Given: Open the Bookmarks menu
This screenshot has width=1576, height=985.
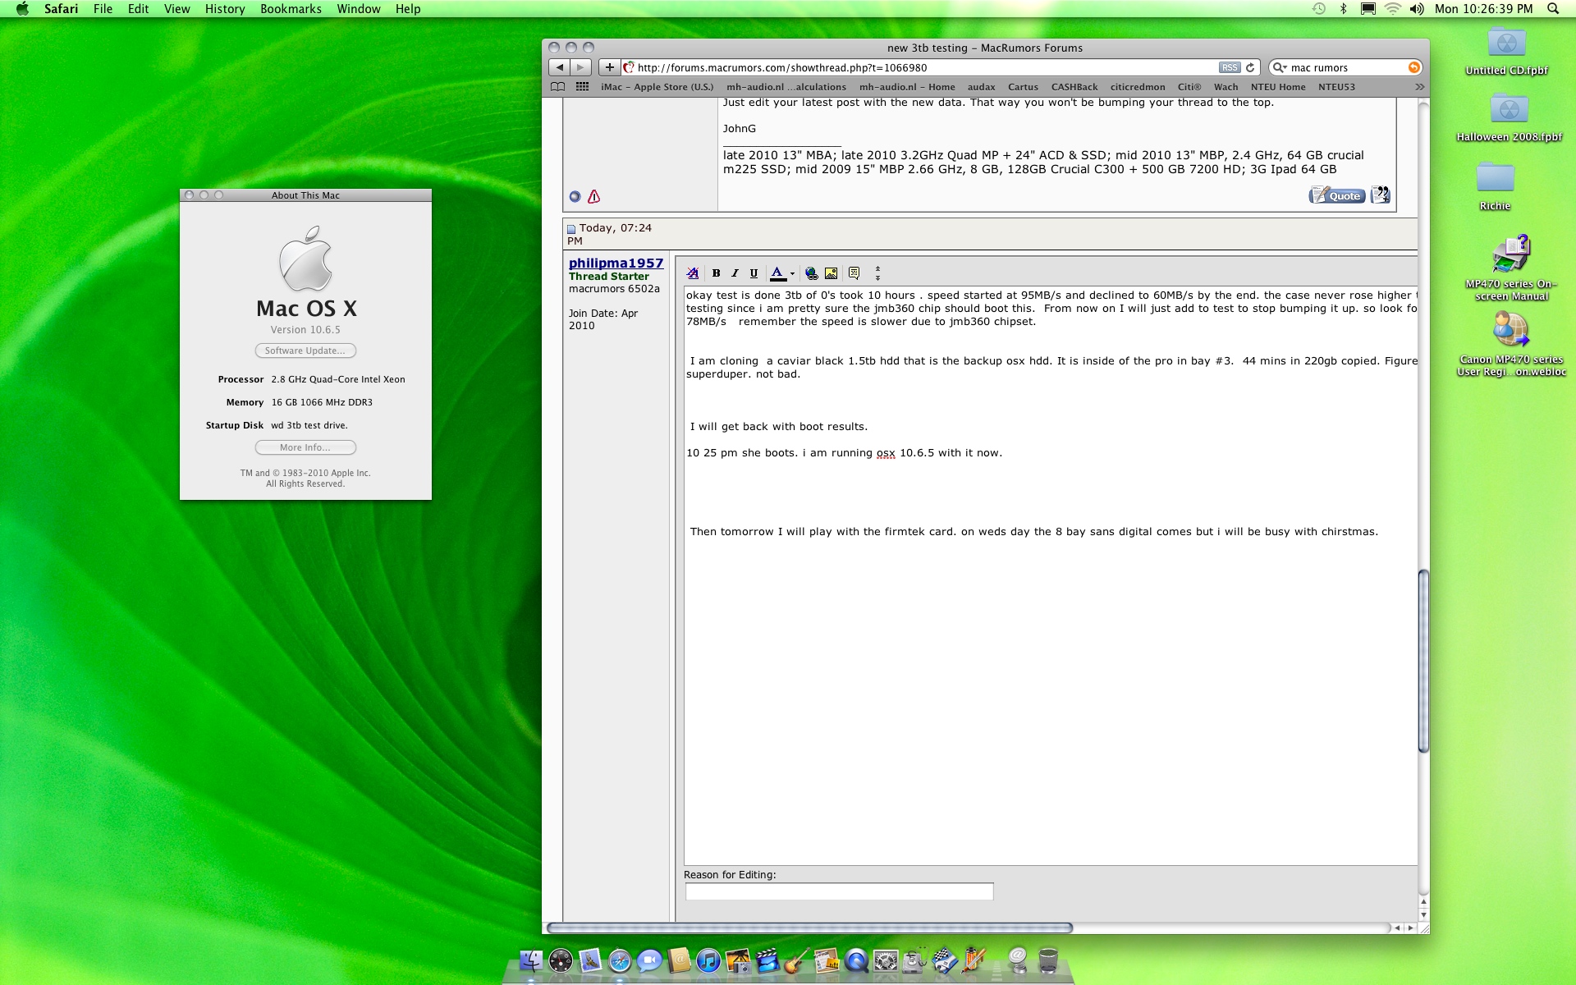Looking at the screenshot, I should [291, 9].
